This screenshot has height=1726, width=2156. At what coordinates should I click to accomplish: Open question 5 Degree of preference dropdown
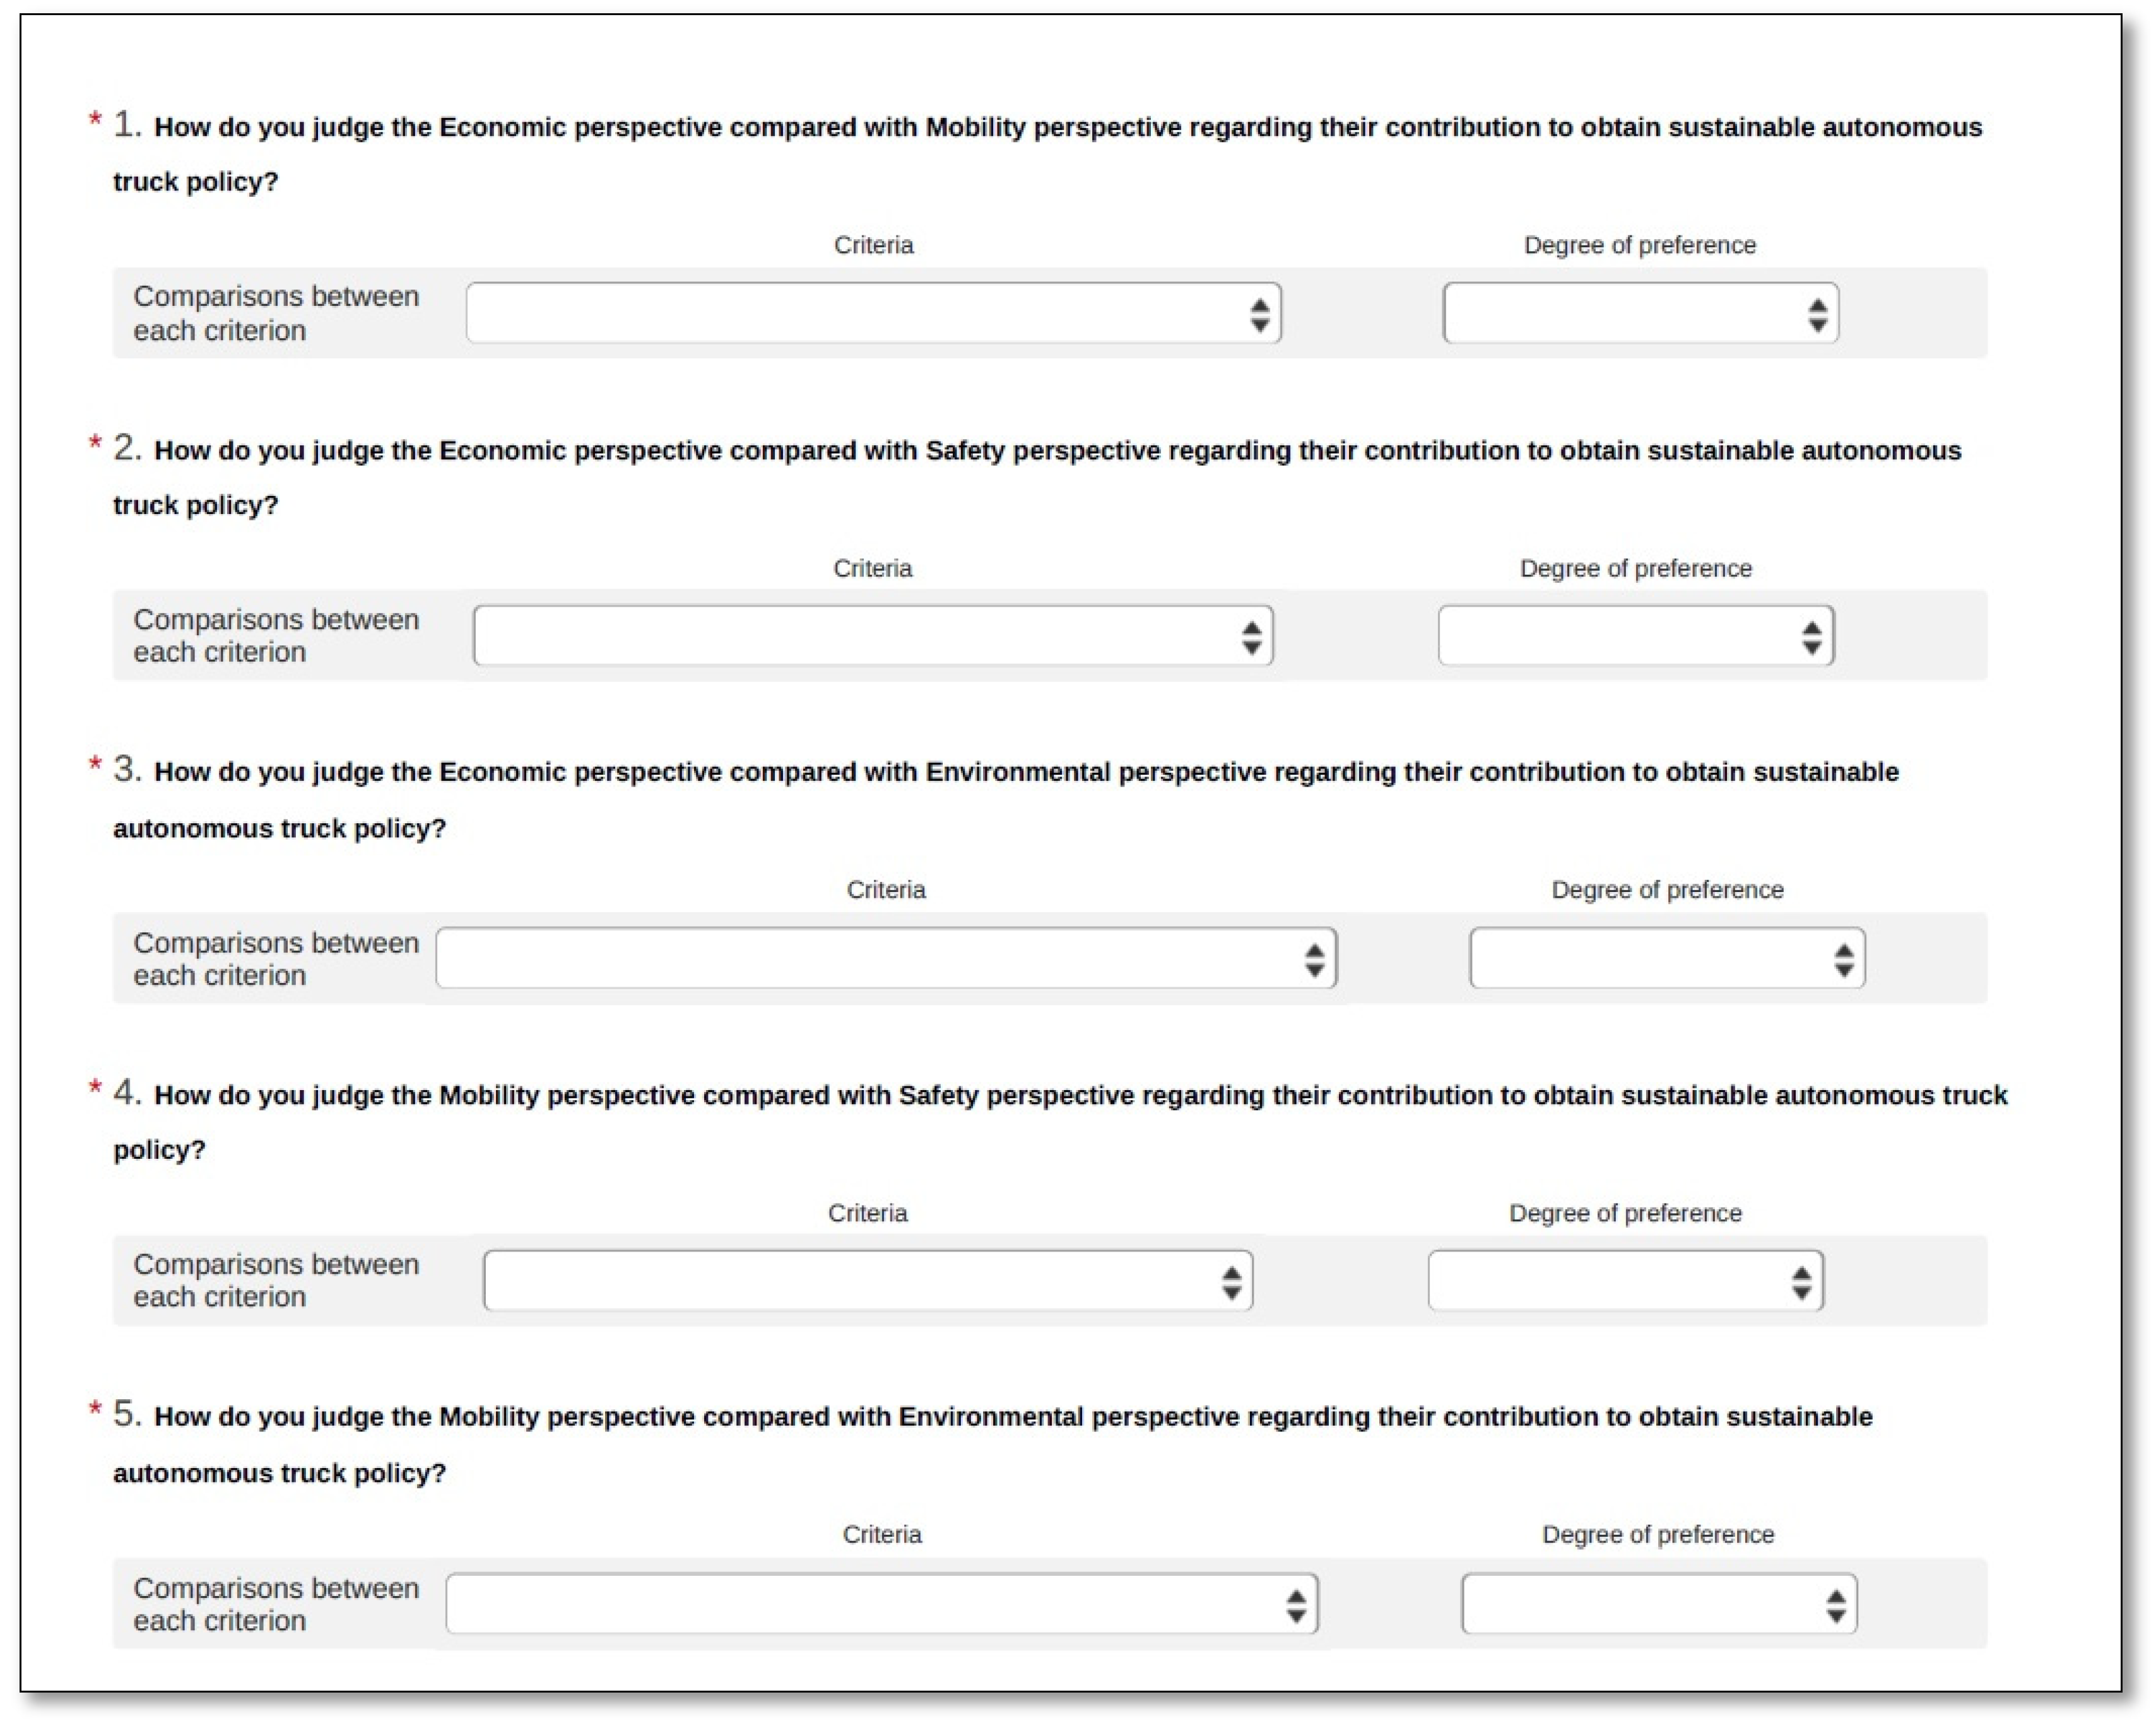point(1659,1604)
